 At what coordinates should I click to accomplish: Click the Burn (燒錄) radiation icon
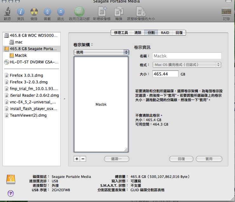[x=34, y=12]
